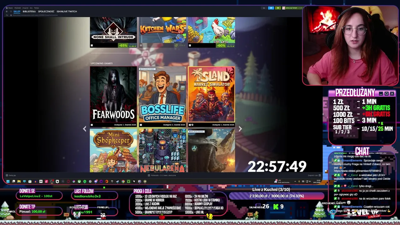The height and width of the screenshot is (225, 400).
Task: Go back with the Steam back arrow
Action: [x=7, y=12]
